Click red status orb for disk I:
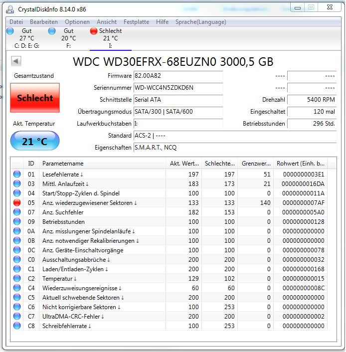Viewport: 346px width, 352px height. coord(94,31)
